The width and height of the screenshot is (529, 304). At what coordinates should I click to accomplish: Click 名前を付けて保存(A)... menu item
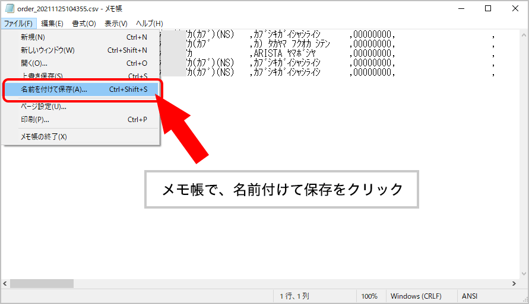(x=81, y=89)
